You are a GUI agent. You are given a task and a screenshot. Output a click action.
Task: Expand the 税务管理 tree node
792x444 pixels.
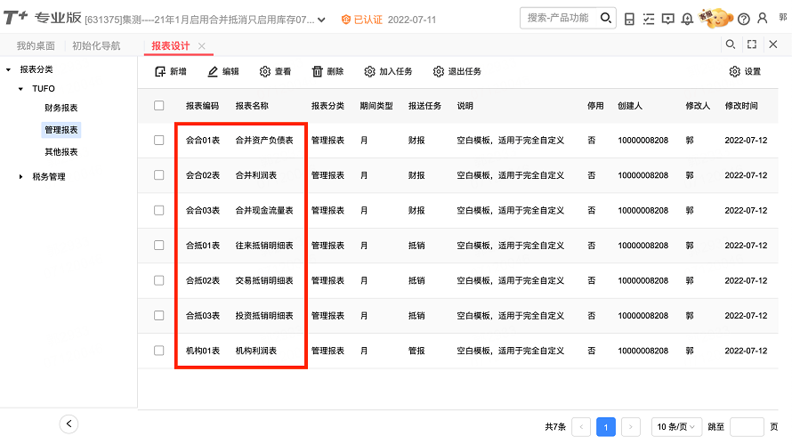click(20, 177)
